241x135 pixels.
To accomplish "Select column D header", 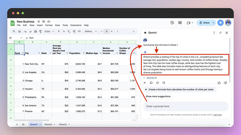I will click(x=61, y=42).
